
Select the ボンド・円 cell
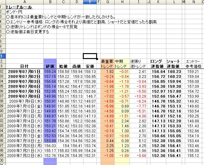click(x=13, y=11)
